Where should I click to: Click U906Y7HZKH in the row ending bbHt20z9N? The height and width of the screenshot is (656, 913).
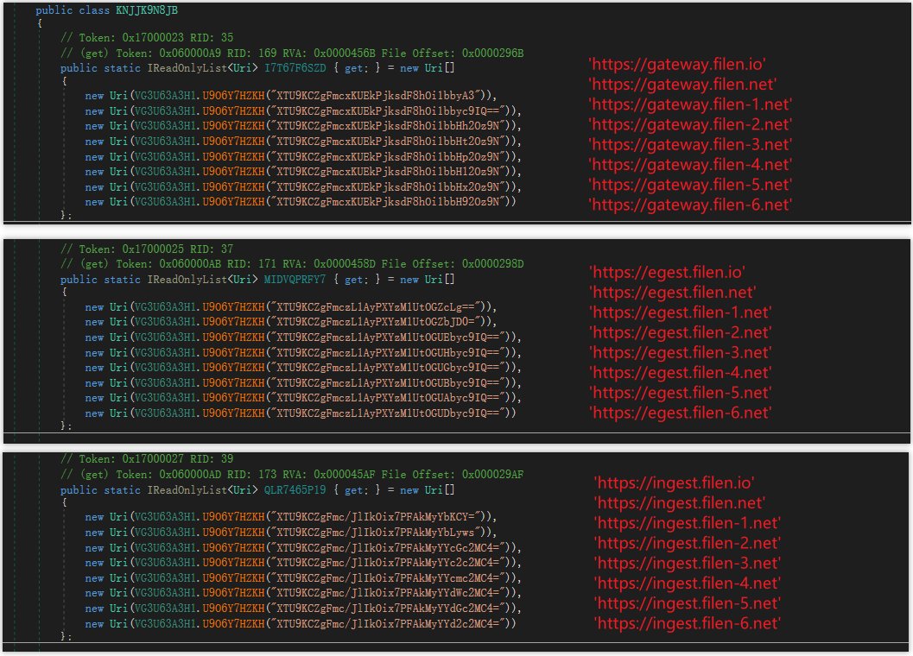pyautogui.click(x=233, y=142)
